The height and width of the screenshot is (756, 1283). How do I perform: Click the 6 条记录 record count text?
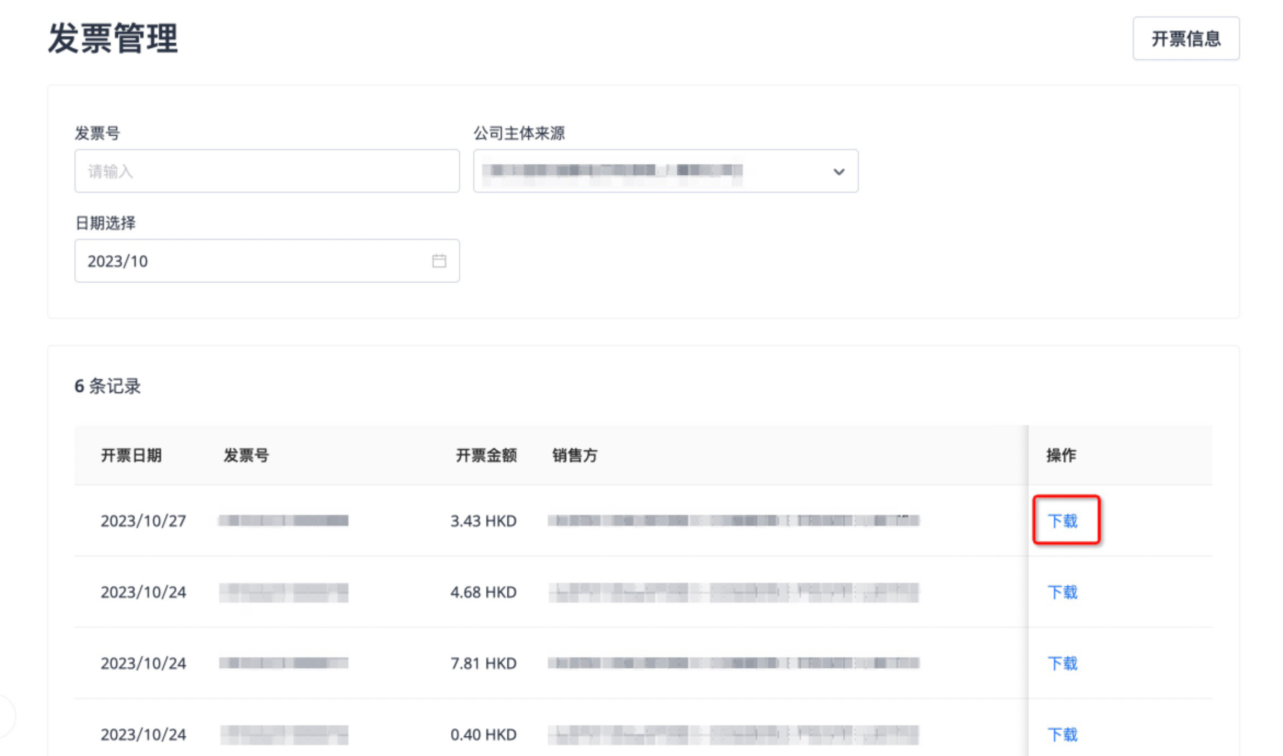pyautogui.click(x=108, y=386)
